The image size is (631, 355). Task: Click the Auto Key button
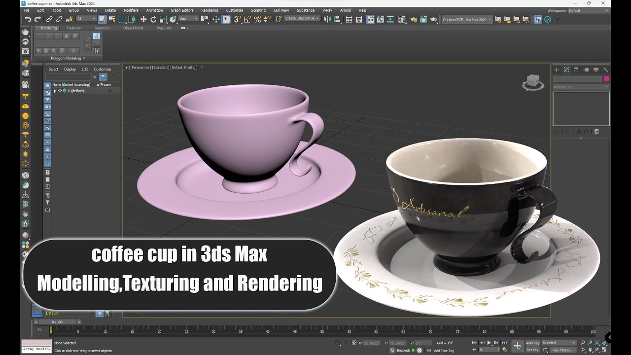pyautogui.click(x=533, y=343)
